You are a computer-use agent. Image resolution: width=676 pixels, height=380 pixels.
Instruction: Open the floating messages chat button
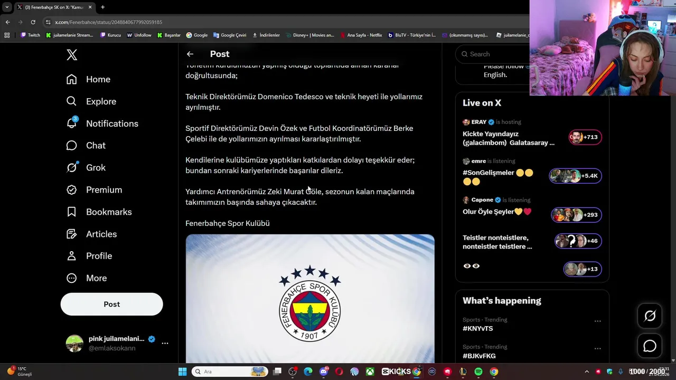click(x=650, y=346)
